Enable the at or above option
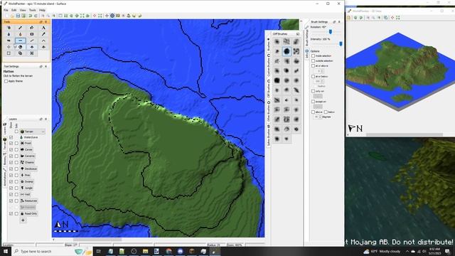The width and height of the screenshot is (455, 256). pyautogui.click(x=313, y=66)
